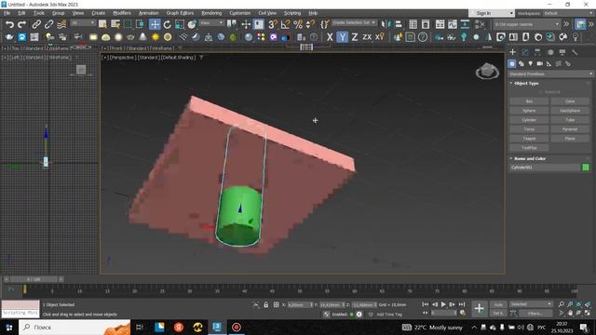The image size is (596, 335).
Task: Open the Sign In dropdown
Action: click(492, 13)
